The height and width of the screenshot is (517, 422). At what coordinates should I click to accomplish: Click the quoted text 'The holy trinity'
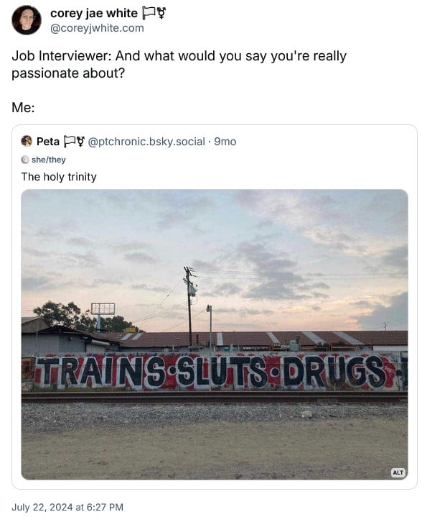[x=59, y=177]
